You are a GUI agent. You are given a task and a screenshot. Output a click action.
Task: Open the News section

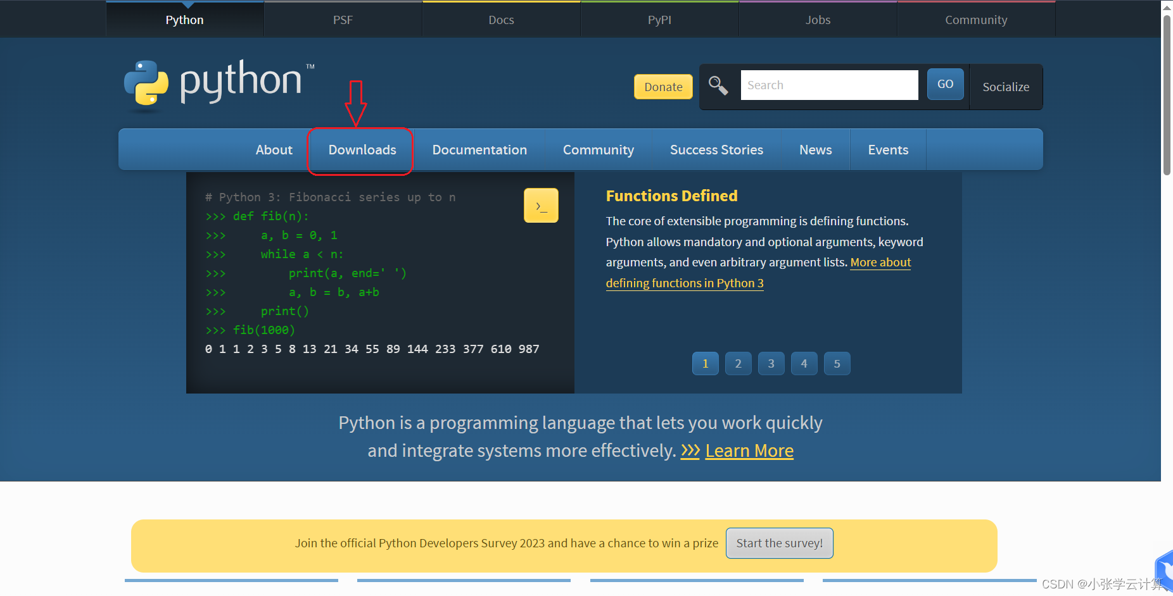tap(815, 150)
